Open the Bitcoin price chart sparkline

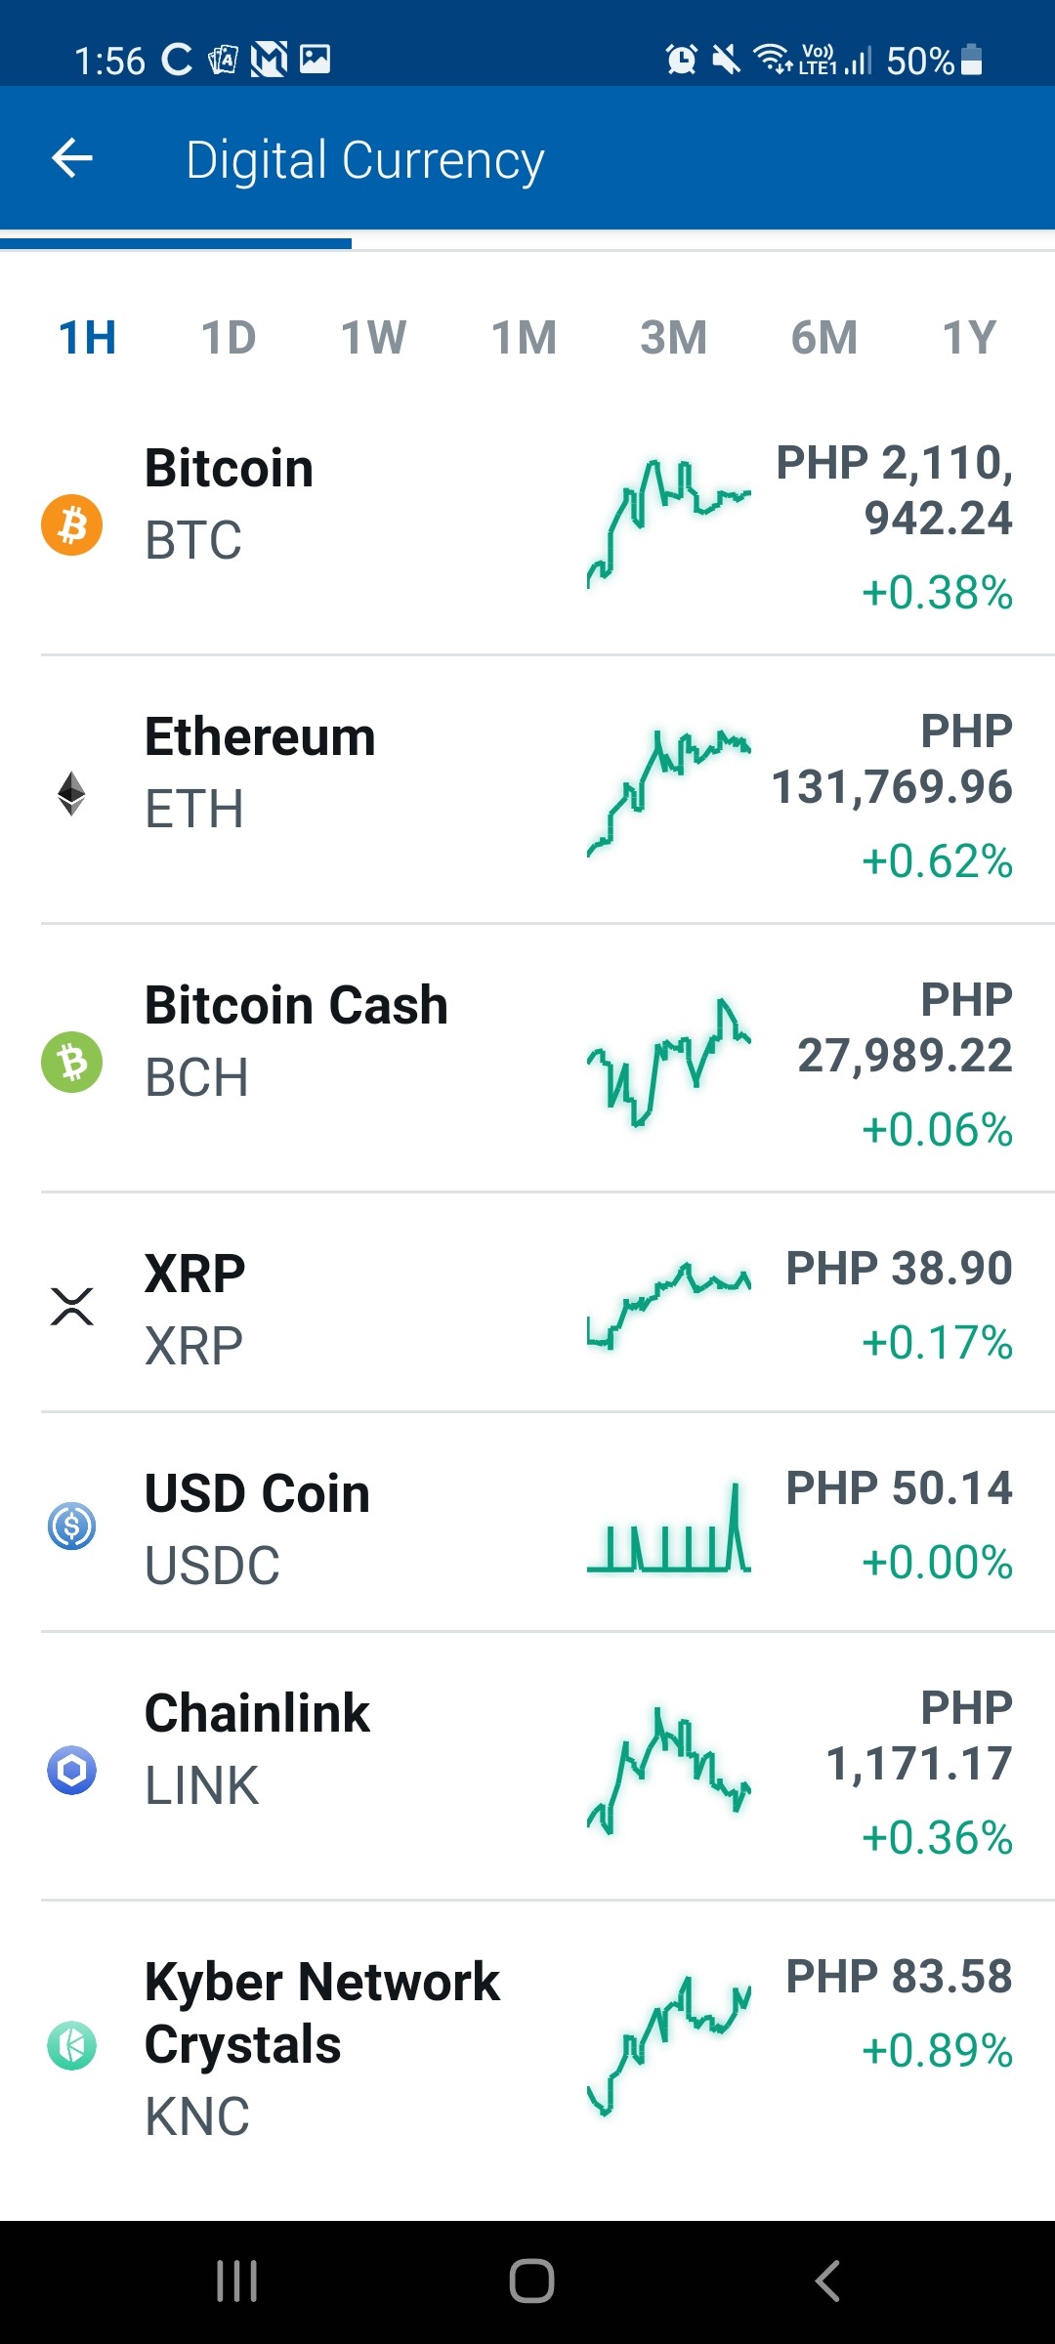click(x=669, y=524)
